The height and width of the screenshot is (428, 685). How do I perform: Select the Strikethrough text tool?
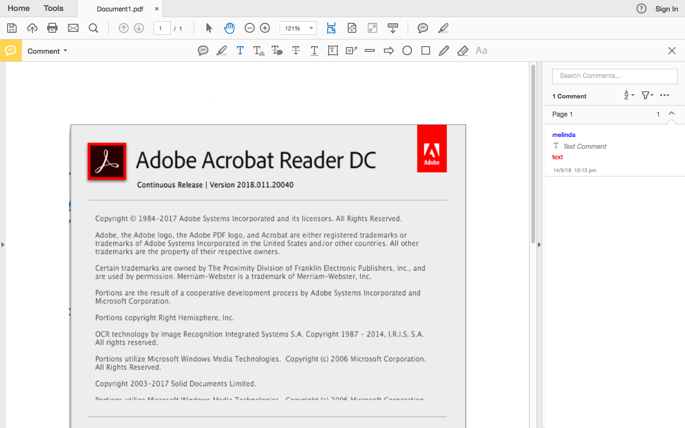tap(296, 50)
